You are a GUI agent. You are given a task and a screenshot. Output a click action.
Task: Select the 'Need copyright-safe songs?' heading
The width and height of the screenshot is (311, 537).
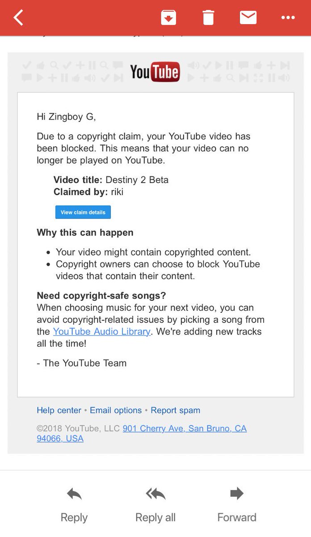click(101, 296)
